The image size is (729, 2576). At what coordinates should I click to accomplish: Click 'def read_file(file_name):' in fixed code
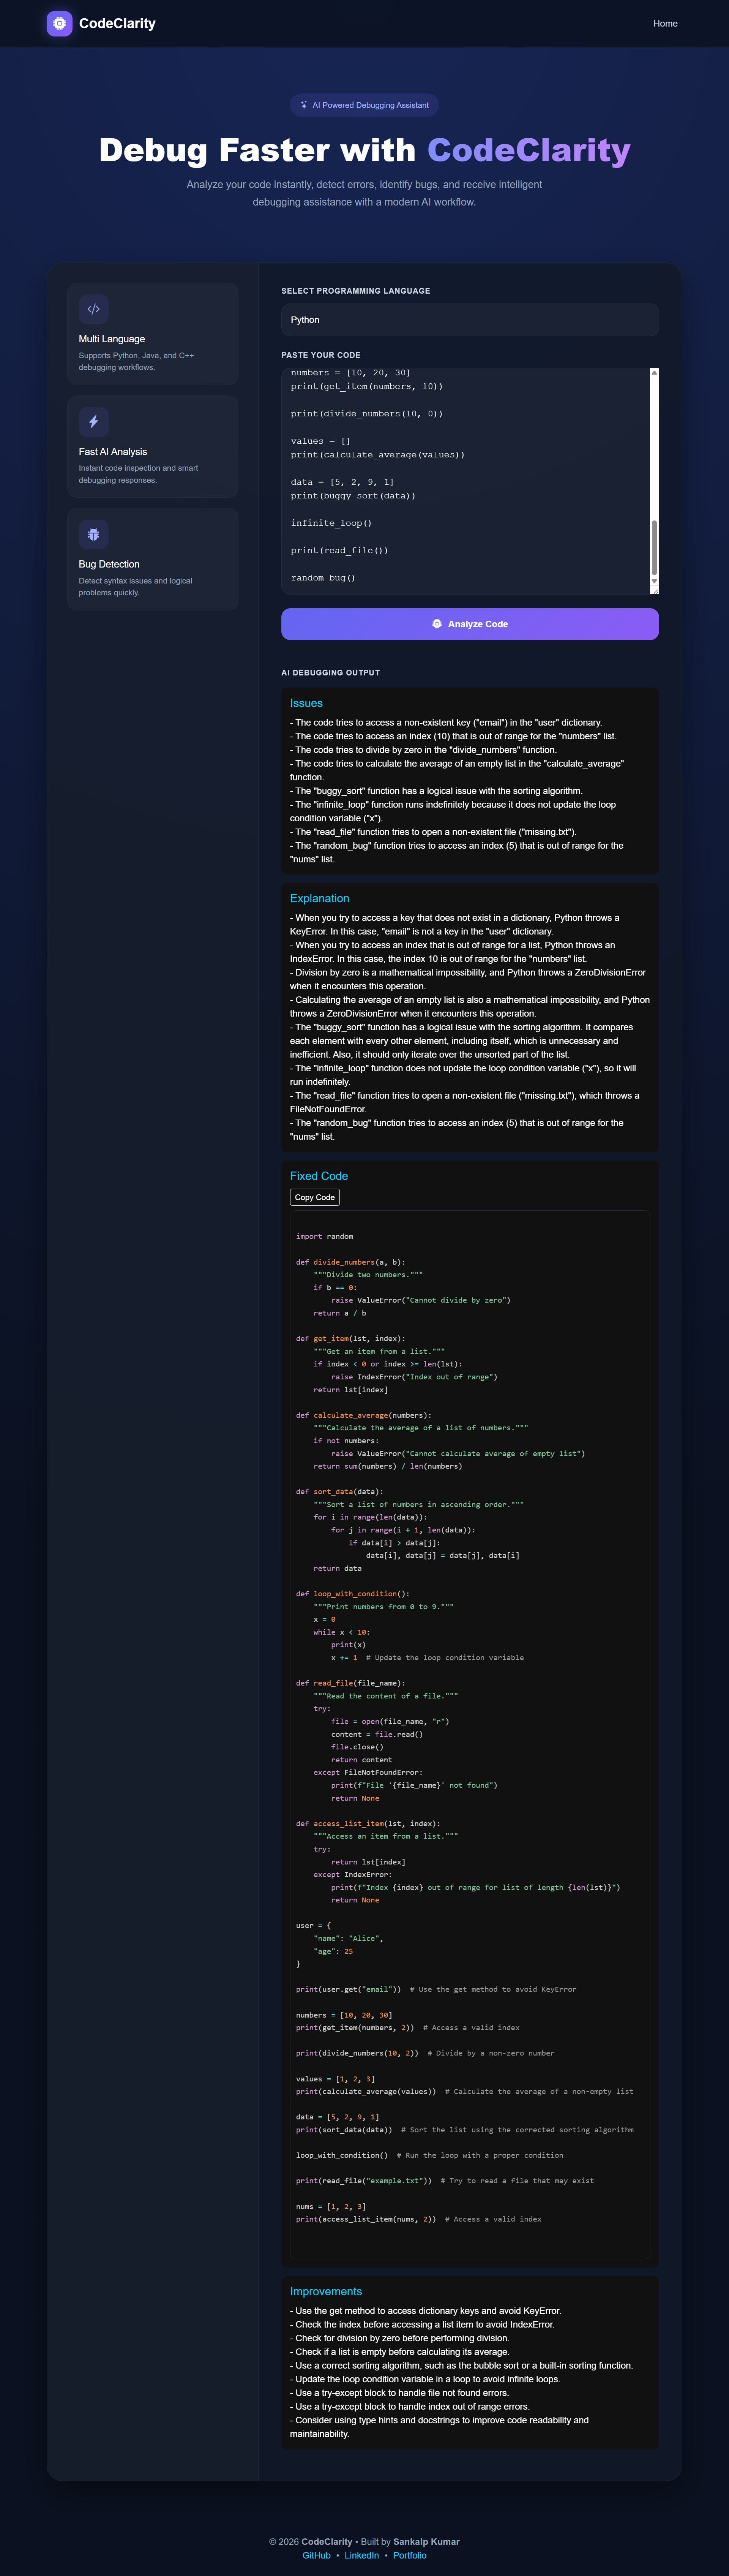(351, 1683)
